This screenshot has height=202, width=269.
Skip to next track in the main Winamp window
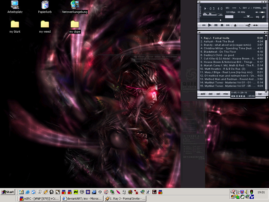(228, 25)
